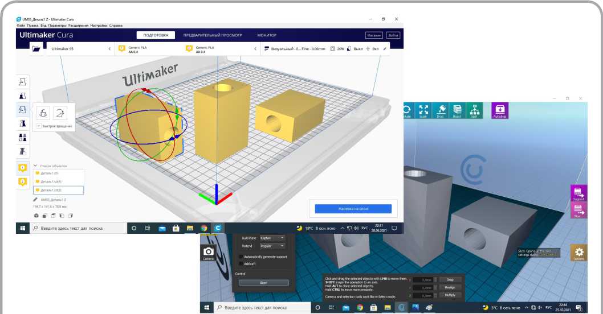Open Файл menu in Cura

pyautogui.click(x=21, y=26)
